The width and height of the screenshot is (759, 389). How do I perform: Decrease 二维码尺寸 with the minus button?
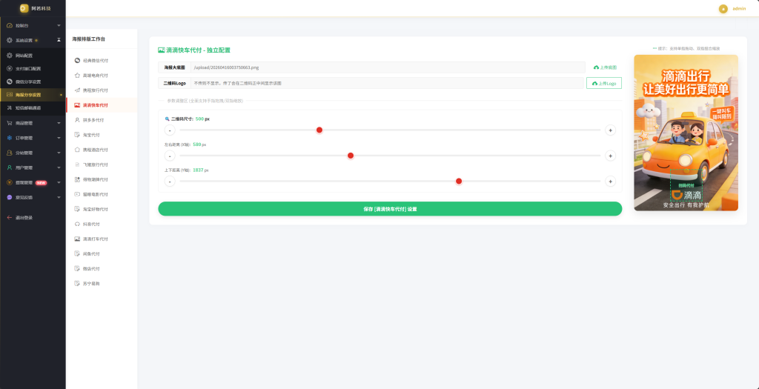pos(170,130)
